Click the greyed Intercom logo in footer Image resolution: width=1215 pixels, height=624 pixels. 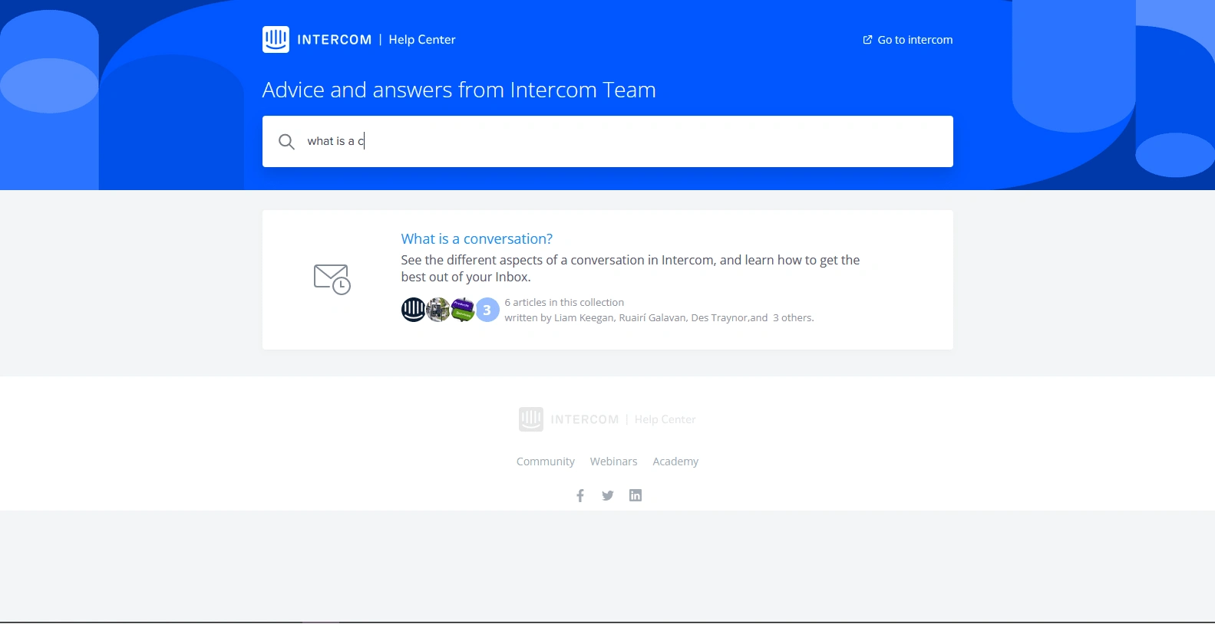531,419
